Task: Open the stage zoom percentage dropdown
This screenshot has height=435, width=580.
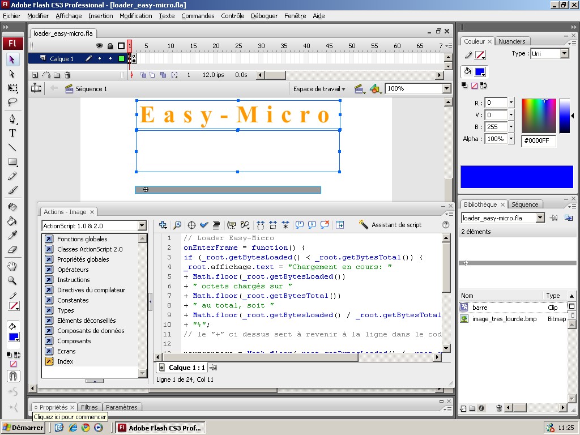Action: (446, 88)
